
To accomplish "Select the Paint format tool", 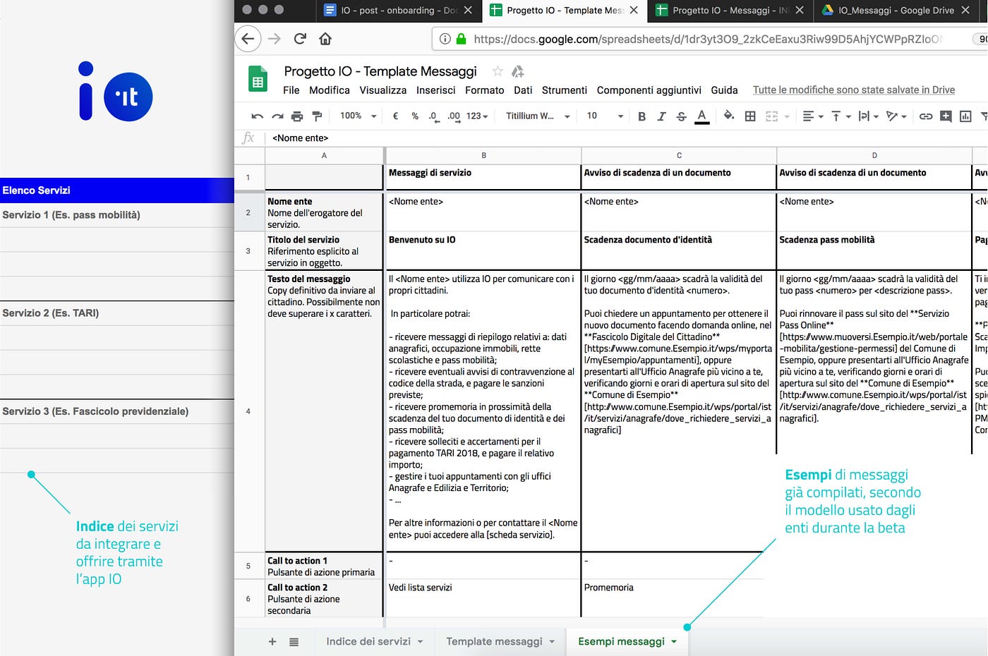I will 317,116.
